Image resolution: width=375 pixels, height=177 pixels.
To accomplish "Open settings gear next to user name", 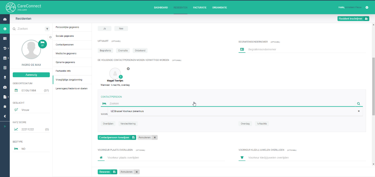I will (367, 8).
